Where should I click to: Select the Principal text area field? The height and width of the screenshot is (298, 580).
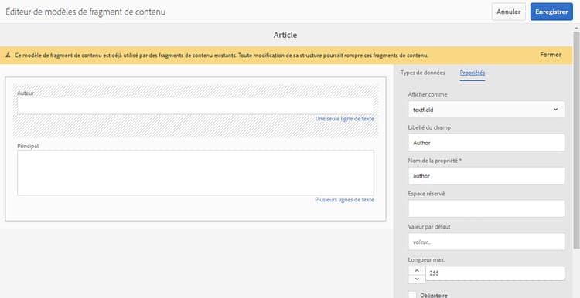tap(196, 172)
